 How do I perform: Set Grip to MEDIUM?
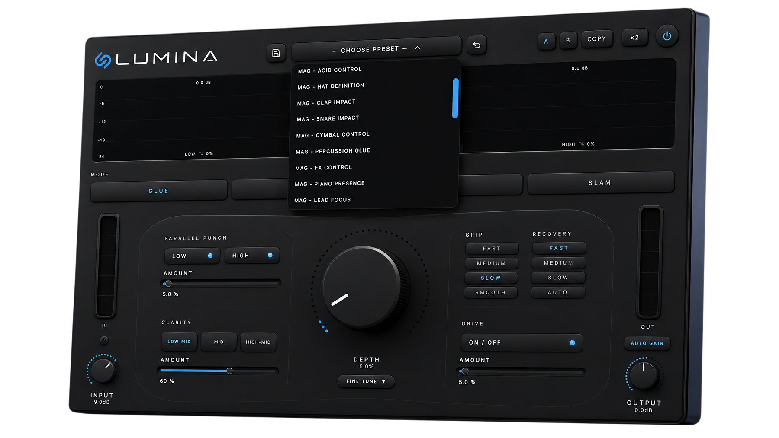[x=491, y=263]
